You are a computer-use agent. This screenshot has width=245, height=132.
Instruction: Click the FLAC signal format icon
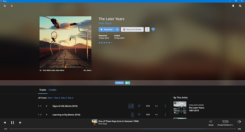click(x=40, y=70)
